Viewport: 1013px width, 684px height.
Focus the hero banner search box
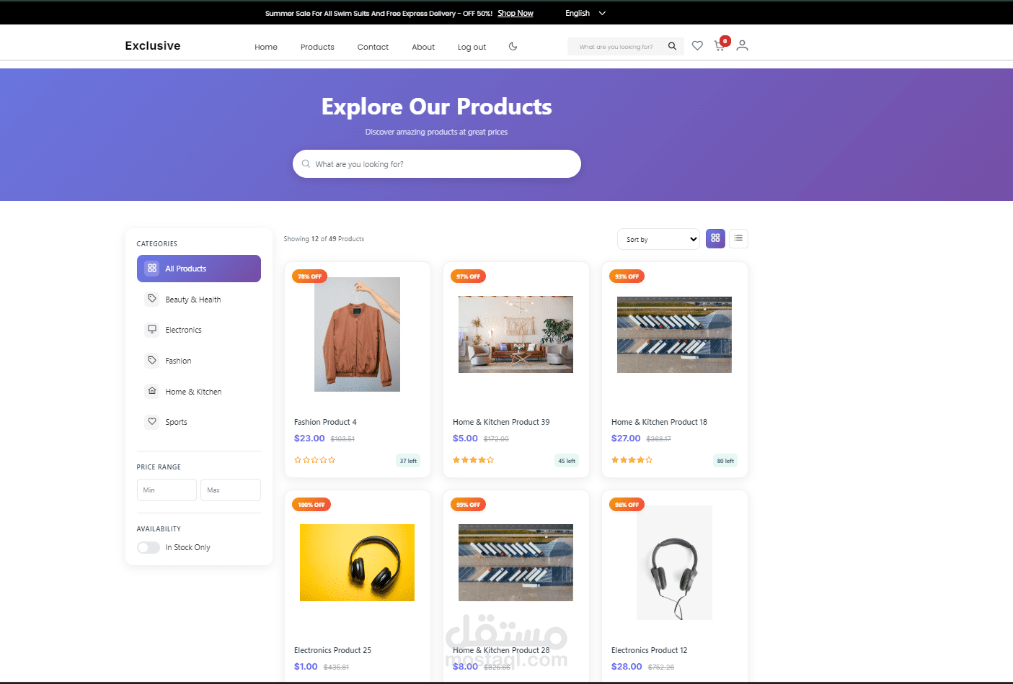[x=437, y=163]
